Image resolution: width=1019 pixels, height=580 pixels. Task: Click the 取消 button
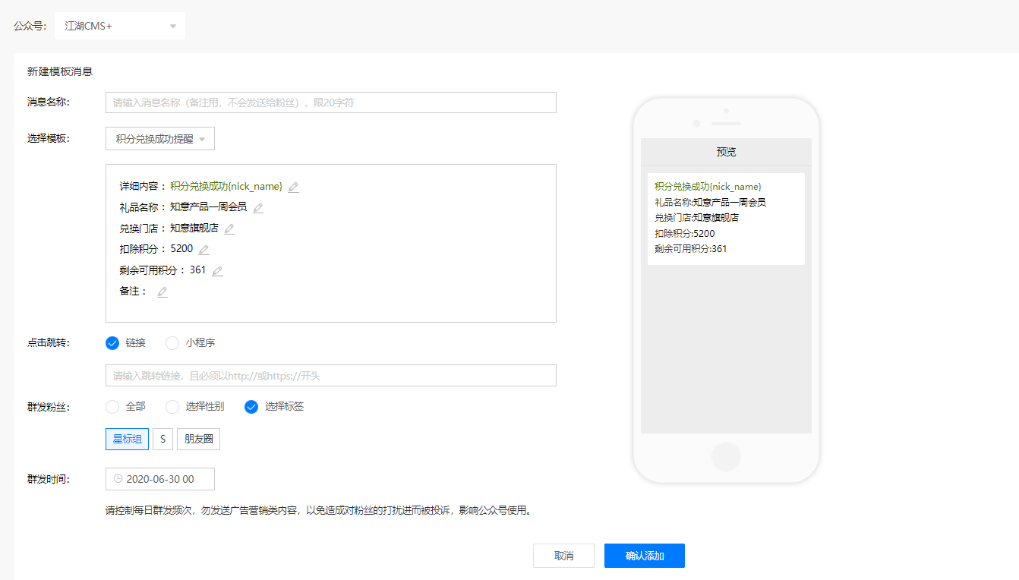coord(563,556)
